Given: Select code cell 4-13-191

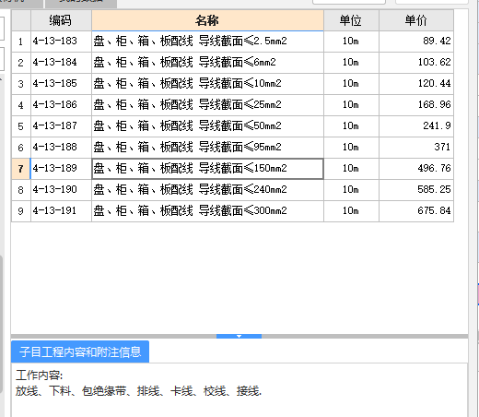Looking at the screenshot, I should click(x=61, y=211).
